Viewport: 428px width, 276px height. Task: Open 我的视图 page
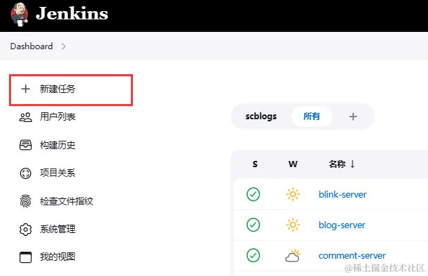click(57, 257)
